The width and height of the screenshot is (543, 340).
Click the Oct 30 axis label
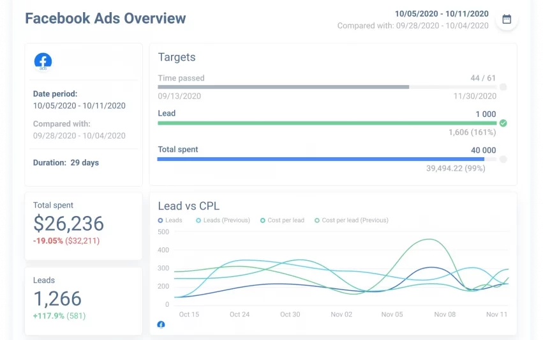point(290,314)
